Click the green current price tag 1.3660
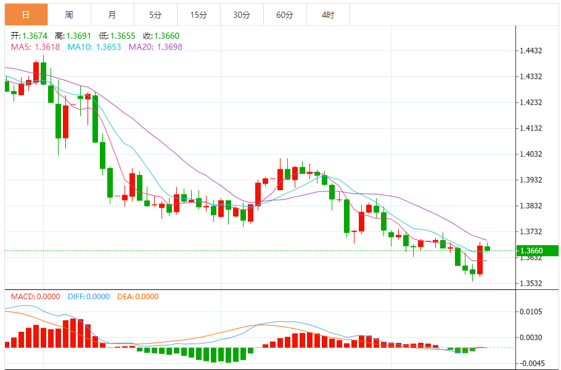561x370 pixels. click(x=538, y=251)
